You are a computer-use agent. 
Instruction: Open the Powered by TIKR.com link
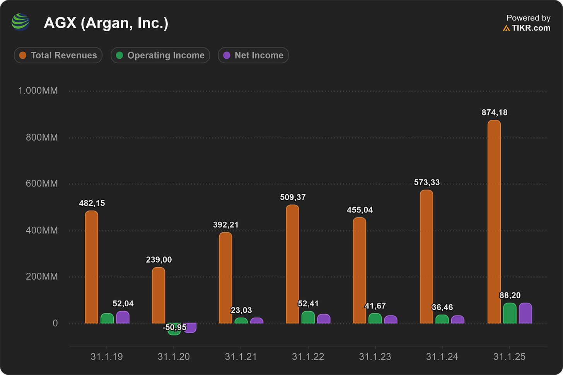pos(526,23)
